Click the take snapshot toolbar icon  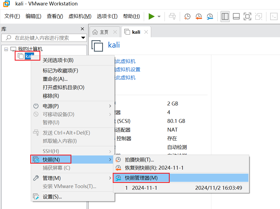(x=187, y=17)
